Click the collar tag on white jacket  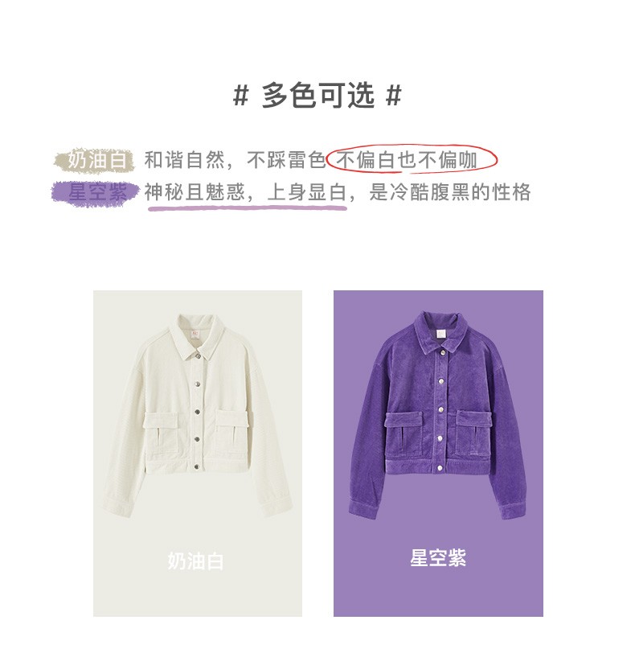(x=195, y=335)
